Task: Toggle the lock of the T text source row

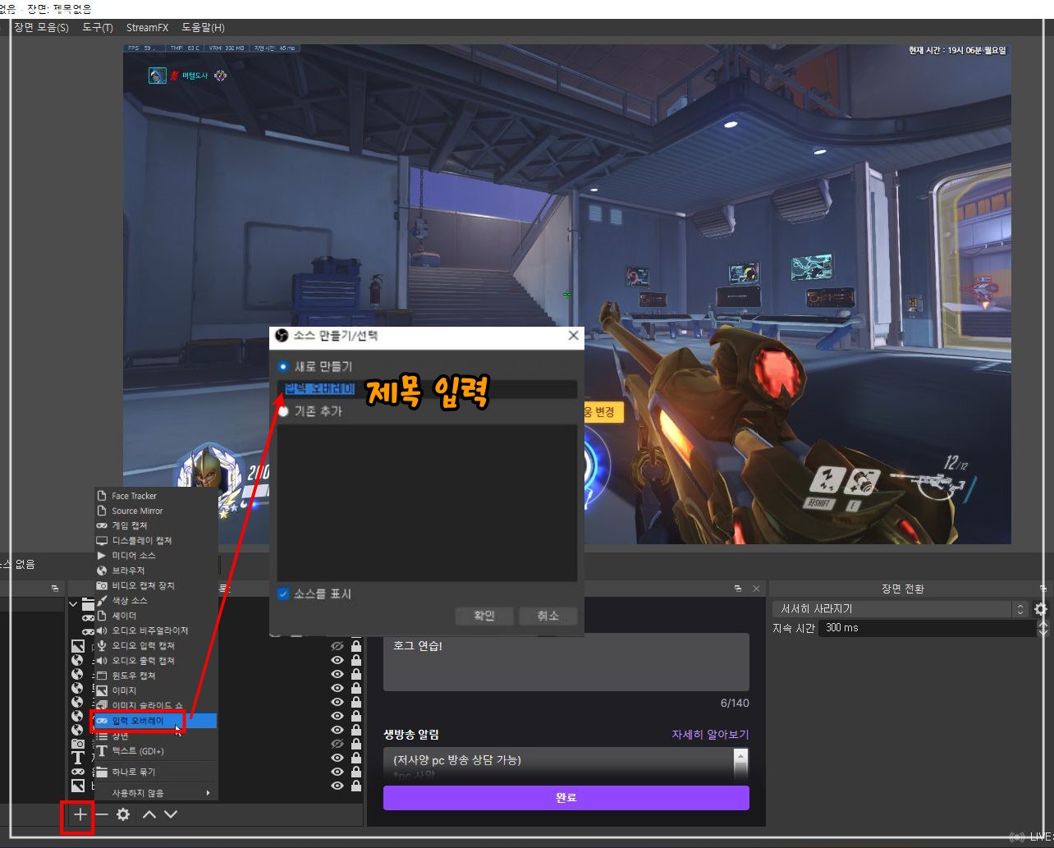Action: (355, 757)
